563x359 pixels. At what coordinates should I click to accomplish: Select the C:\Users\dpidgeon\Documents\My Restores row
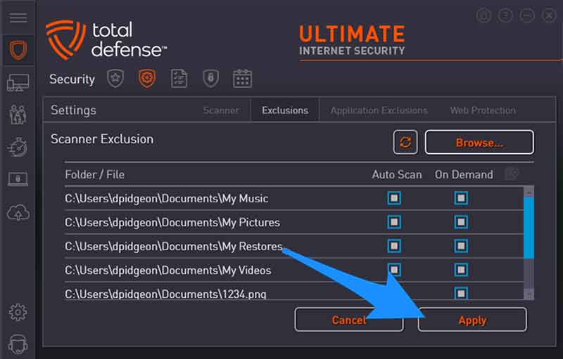[293, 246]
